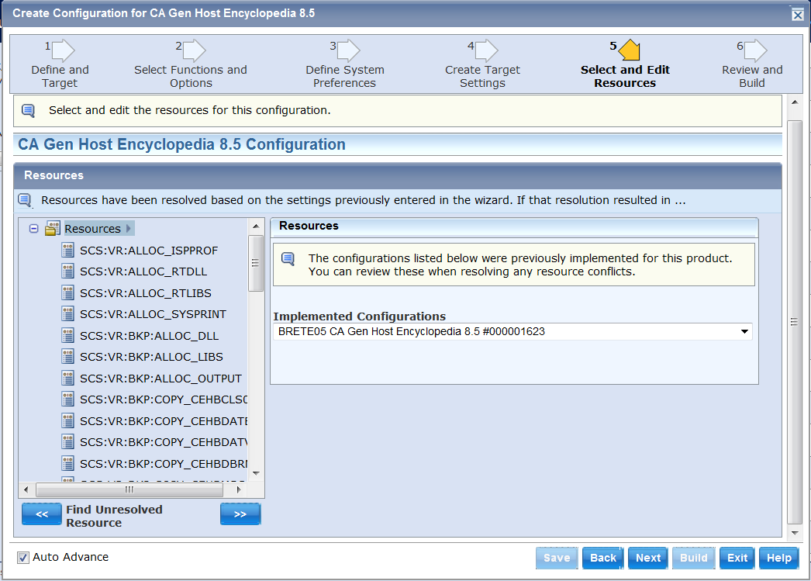
Task: Open Help for this wizard
Action: tap(779, 558)
